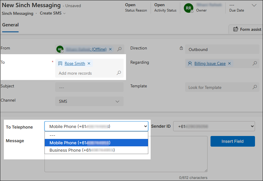
Task: Select the Business Phone option
Action: pyautogui.click(x=96, y=150)
